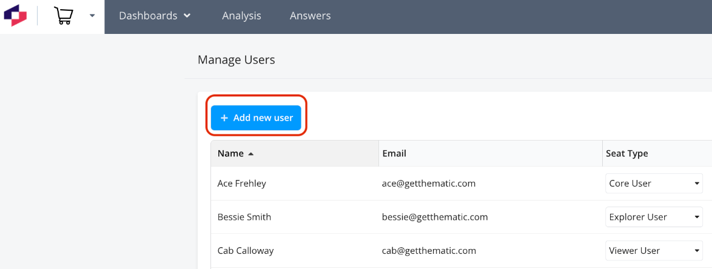Click the Manage Users heading
Screen dimensions: 712x269
(x=236, y=59)
